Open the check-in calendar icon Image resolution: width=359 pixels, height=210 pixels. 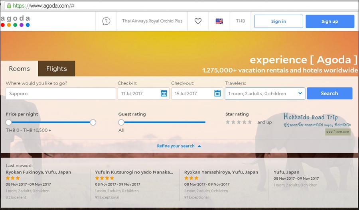point(164,93)
